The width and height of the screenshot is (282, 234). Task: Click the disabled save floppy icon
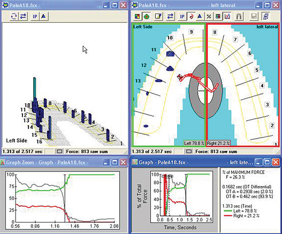(253, 16)
